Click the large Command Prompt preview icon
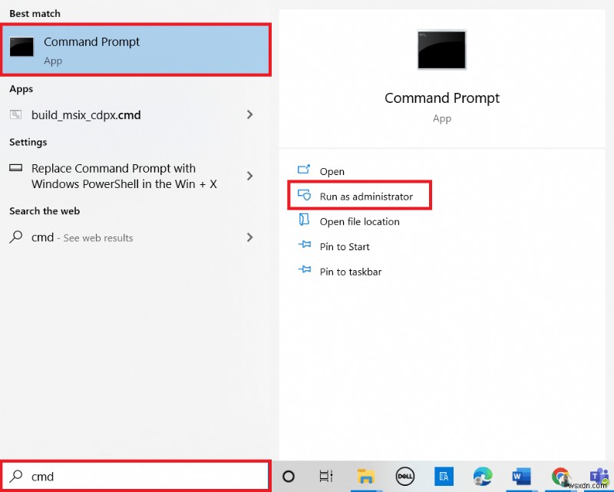Screen dimensions: 614x492 tap(441, 49)
